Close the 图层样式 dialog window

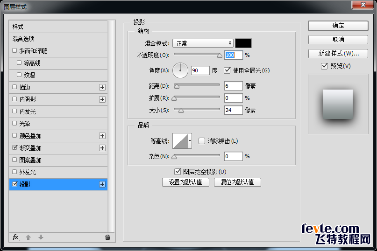pos(363,5)
